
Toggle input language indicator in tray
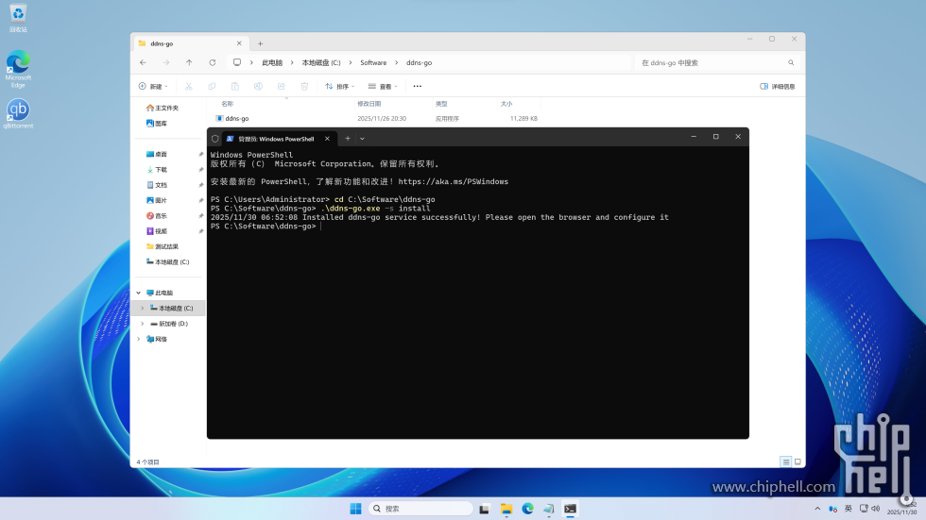click(x=848, y=509)
